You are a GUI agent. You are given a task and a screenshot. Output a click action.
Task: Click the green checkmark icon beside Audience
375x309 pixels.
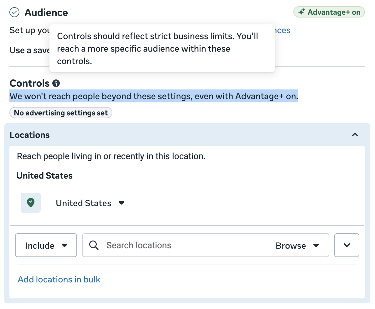click(14, 13)
